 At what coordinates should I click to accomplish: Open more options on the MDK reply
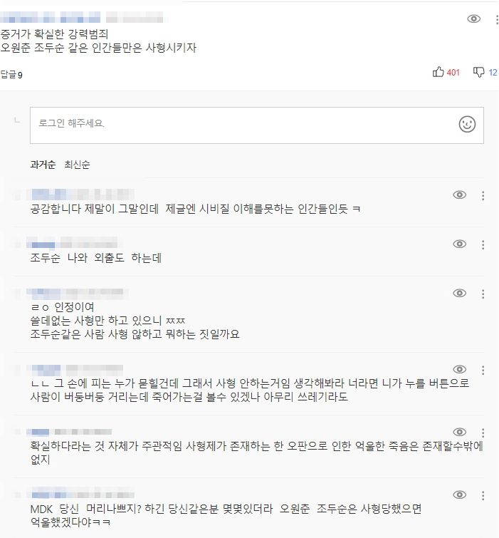pyautogui.click(x=483, y=495)
